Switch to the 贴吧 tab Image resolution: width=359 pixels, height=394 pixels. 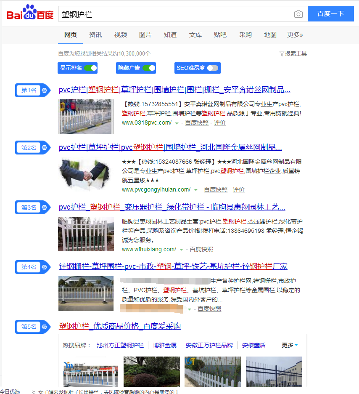(x=220, y=35)
